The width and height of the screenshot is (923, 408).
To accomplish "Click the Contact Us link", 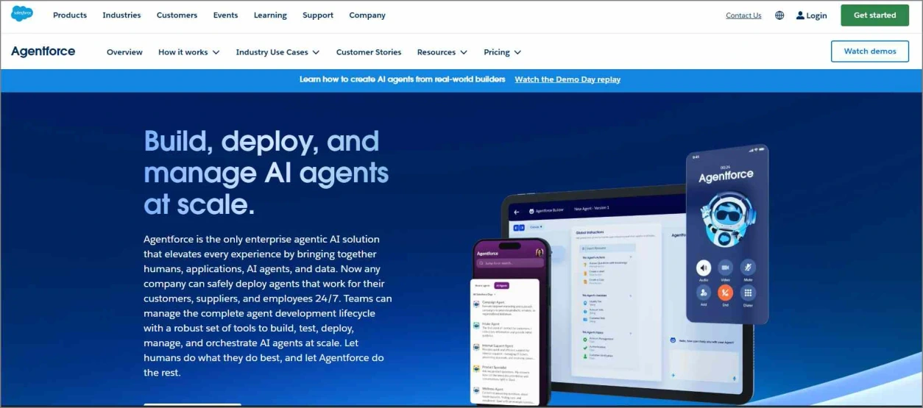I will [x=743, y=15].
